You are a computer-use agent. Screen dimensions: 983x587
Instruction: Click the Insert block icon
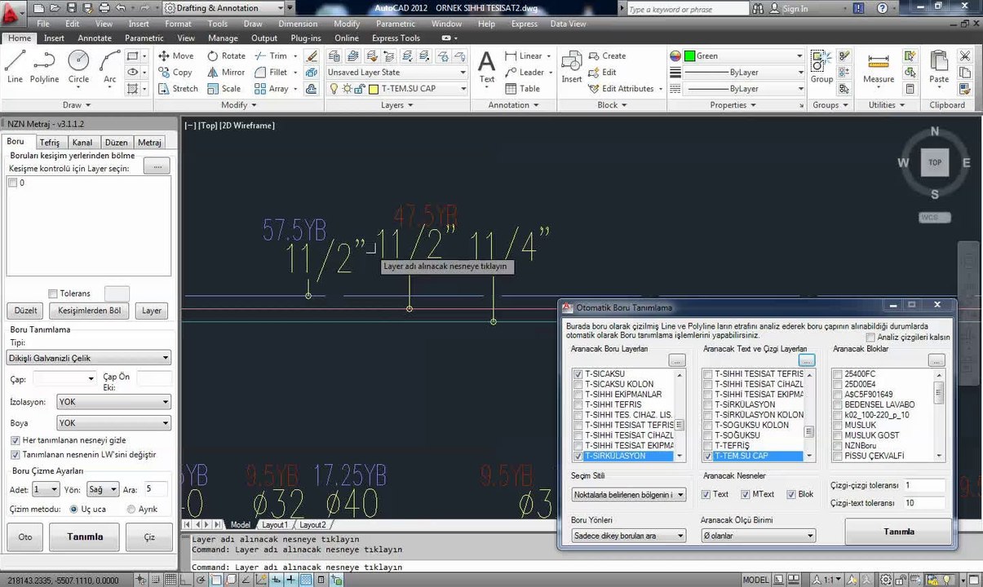[x=572, y=67]
